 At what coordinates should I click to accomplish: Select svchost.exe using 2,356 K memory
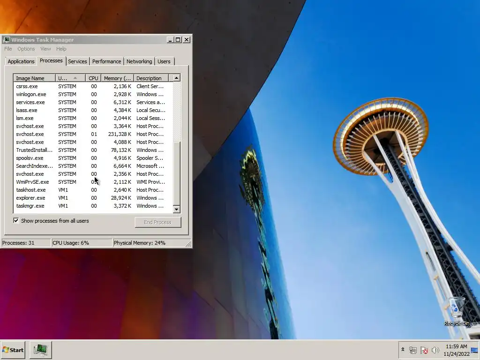point(93,174)
